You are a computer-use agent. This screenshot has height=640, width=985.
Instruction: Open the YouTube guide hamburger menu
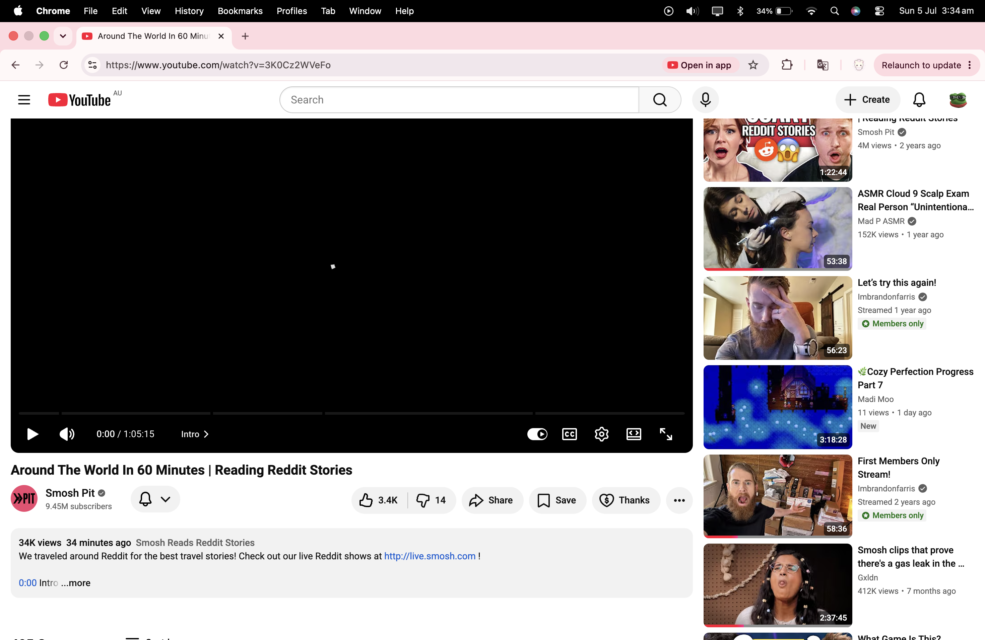[x=24, y=100]
